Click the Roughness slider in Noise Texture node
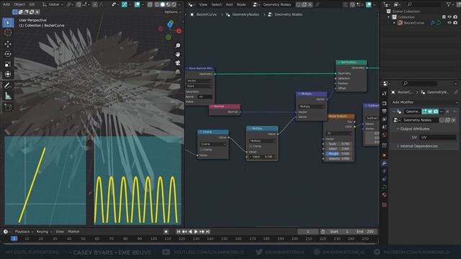Image resolution: width=461 pixels, height=259 pixels. (338, 153)
